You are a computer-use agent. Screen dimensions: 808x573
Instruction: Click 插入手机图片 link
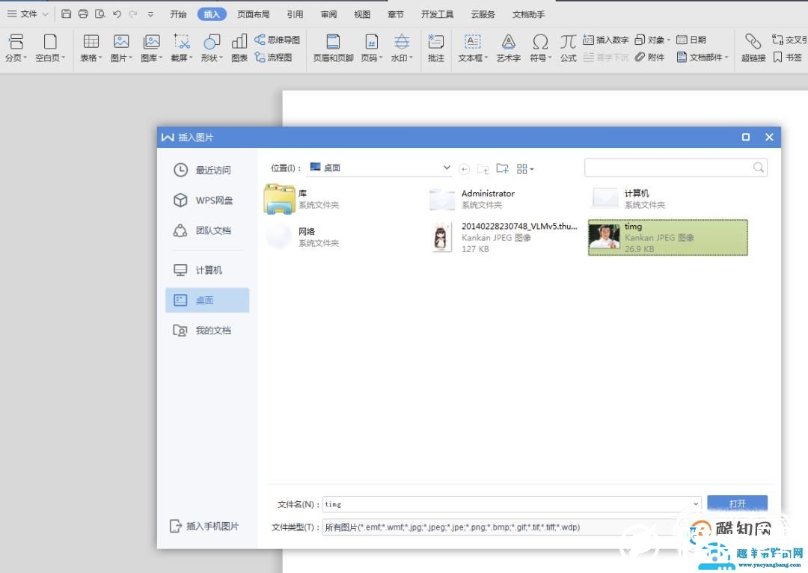[204, 526]
